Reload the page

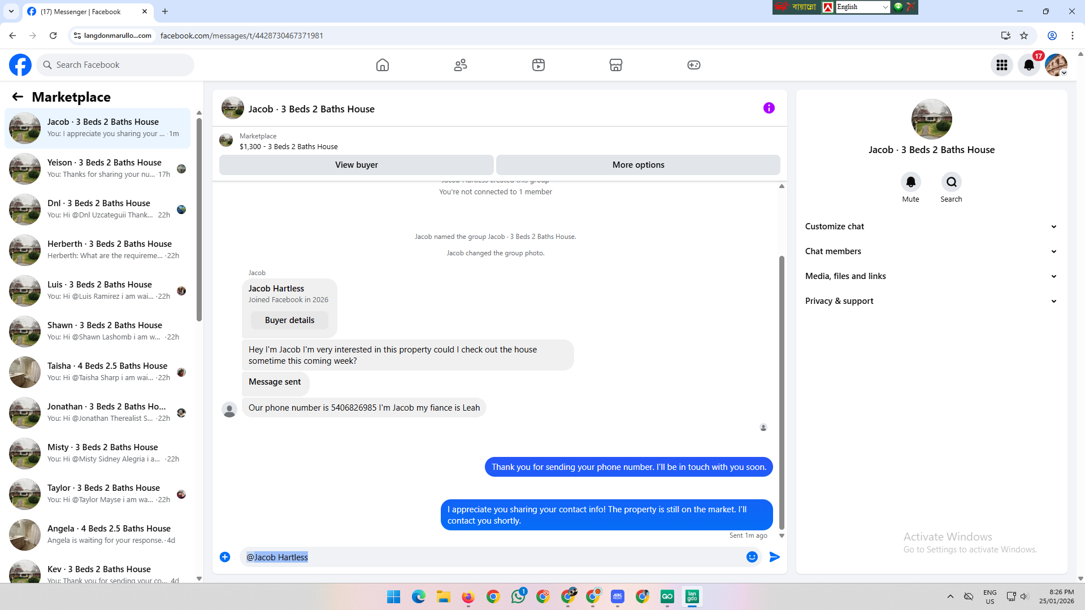click(x=53, y=36)
